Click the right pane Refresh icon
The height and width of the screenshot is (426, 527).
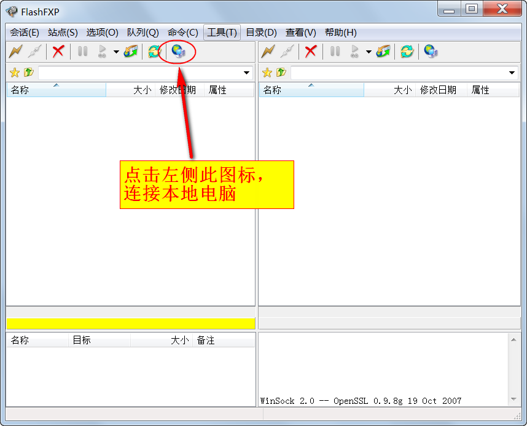tap(407, 52)
